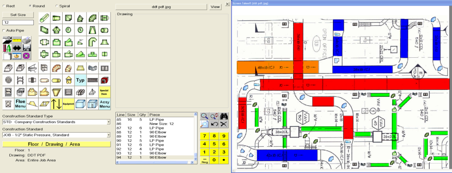
Task: Select the curved pipe bend icon
Action: pos(93,42)
